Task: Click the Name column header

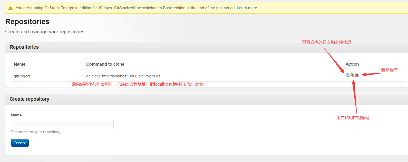Action: [x=20, y=64]
